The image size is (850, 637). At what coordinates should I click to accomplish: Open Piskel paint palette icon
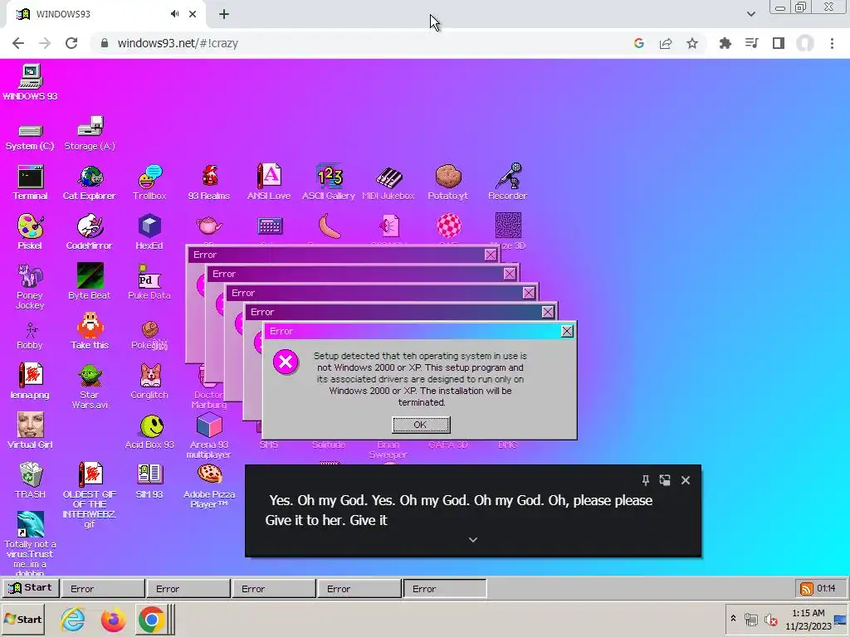click(30, 232)
